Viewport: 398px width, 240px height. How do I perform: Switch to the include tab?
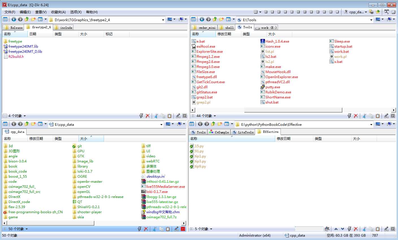tap(64, 28)
